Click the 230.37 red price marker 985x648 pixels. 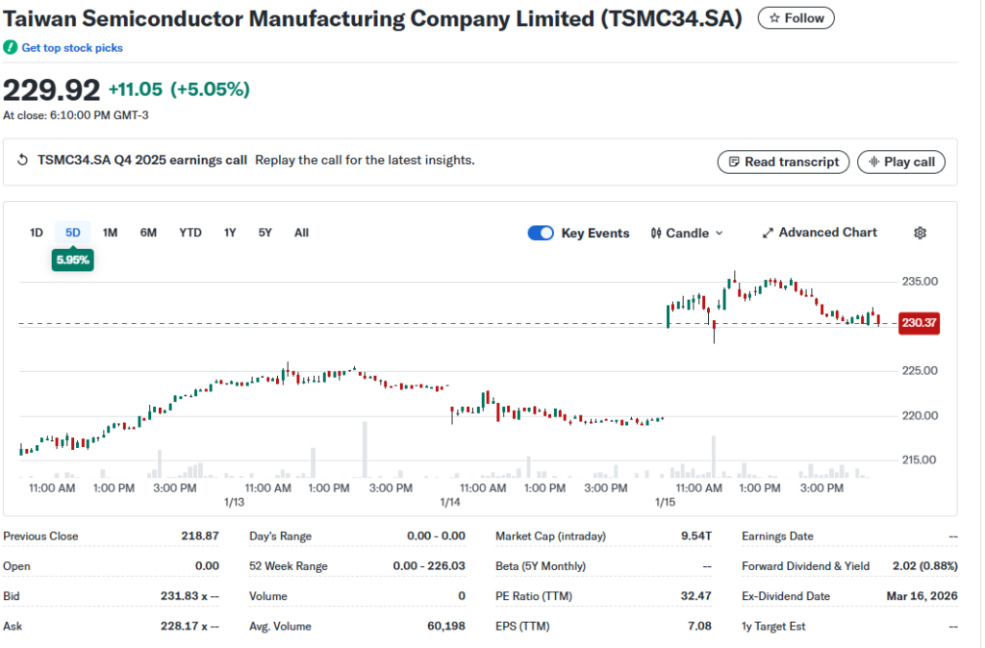(918, 323)
